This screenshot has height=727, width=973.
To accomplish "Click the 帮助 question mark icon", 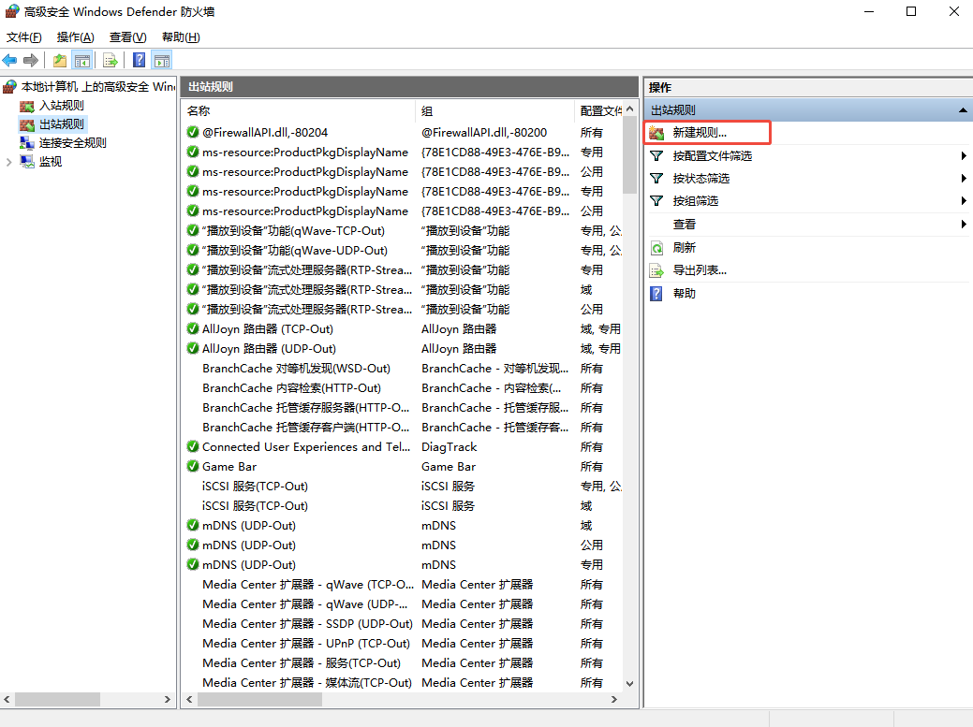I will 656,294.
